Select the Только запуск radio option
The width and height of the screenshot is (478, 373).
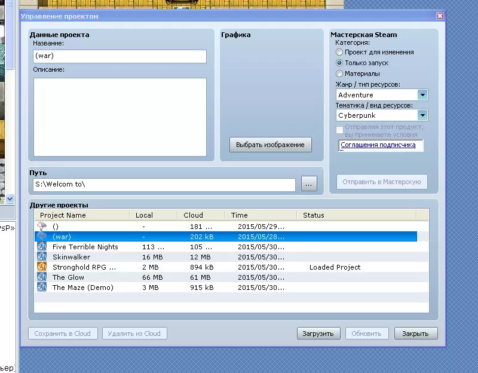click(339, 63)
